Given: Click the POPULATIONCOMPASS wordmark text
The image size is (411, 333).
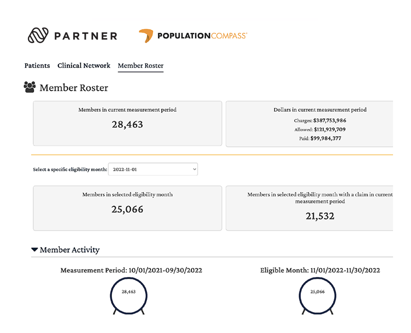Looking at the screenshot, I should [202, 36].
